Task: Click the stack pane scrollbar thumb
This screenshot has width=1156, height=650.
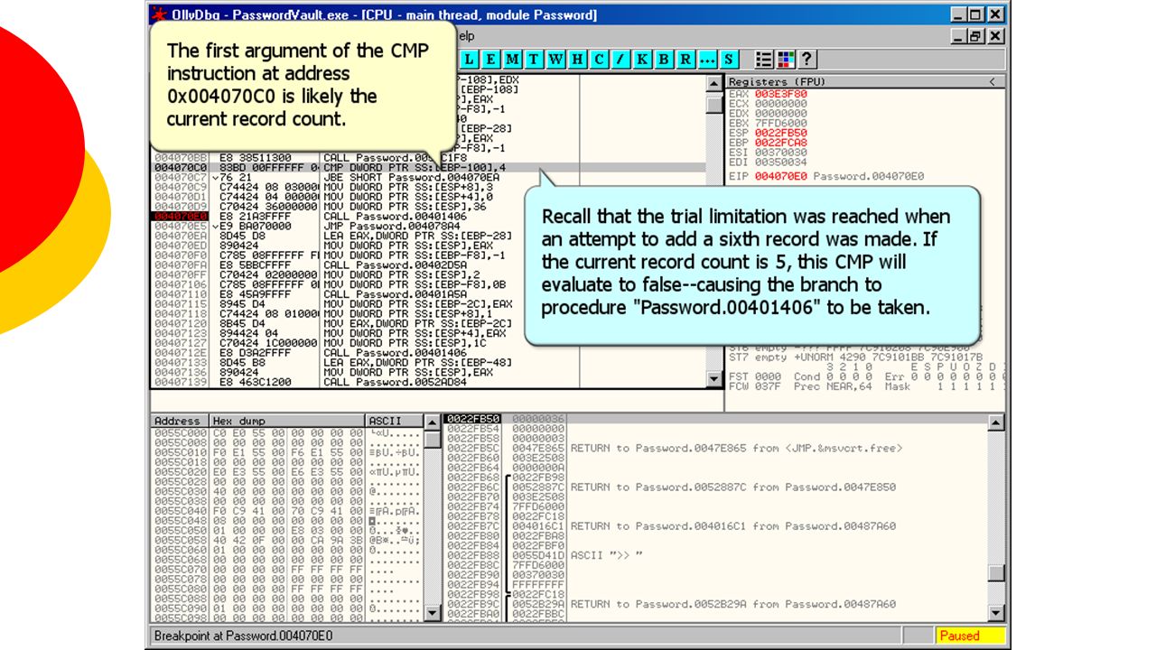Action: [x=996, y=573]
